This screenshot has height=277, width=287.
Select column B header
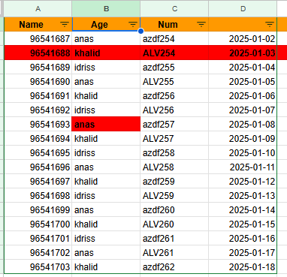point(106,9)
